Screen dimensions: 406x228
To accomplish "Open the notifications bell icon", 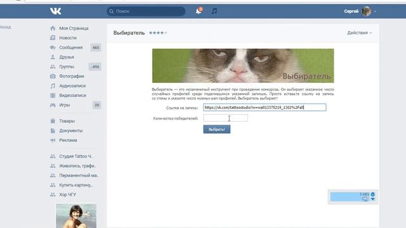I will click(x=199, y=11).
